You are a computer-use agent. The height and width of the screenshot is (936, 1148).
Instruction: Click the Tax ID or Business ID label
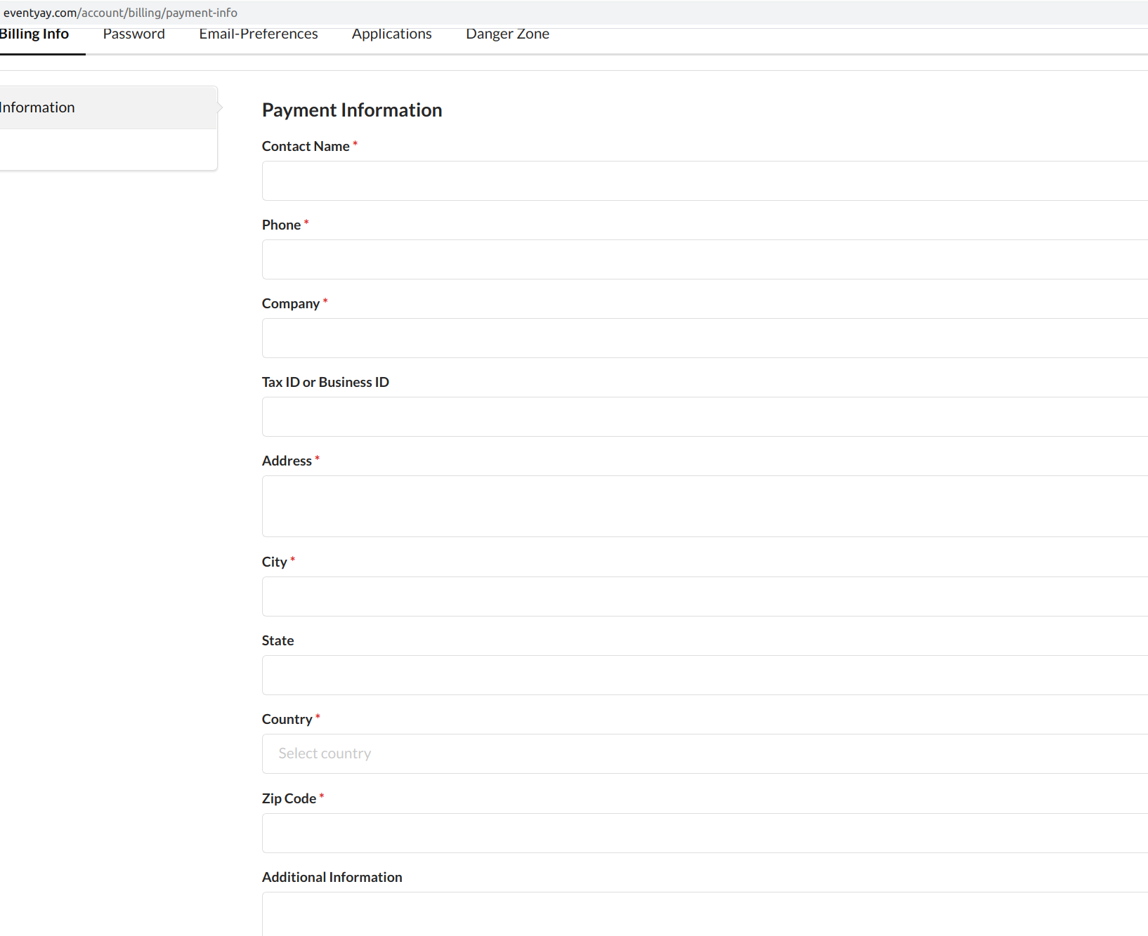tap(325, 382)
